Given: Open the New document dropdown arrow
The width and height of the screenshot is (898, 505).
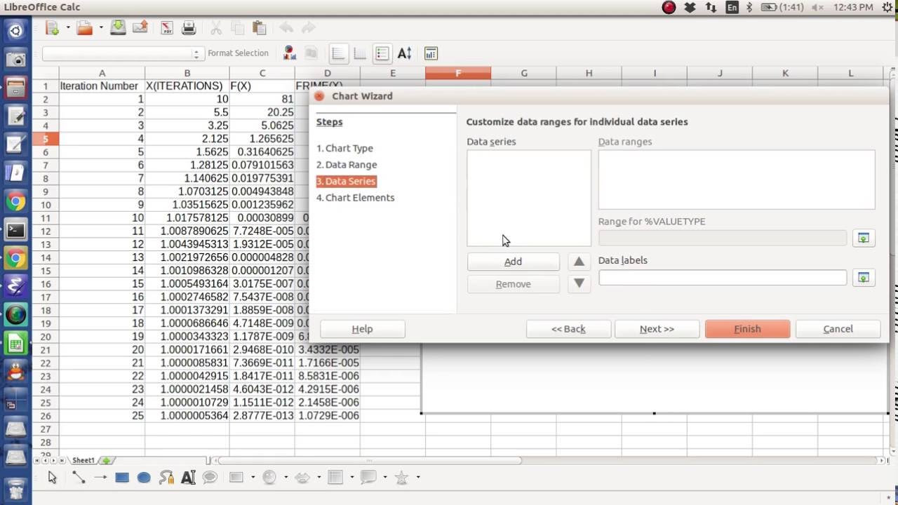Looking at the screenshot, I should click(68, 28).
